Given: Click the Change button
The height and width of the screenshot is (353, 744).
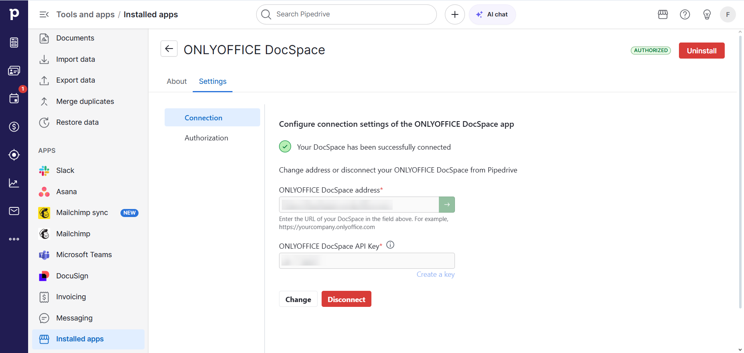Looking at the screenshot, I should coord(298,299).
